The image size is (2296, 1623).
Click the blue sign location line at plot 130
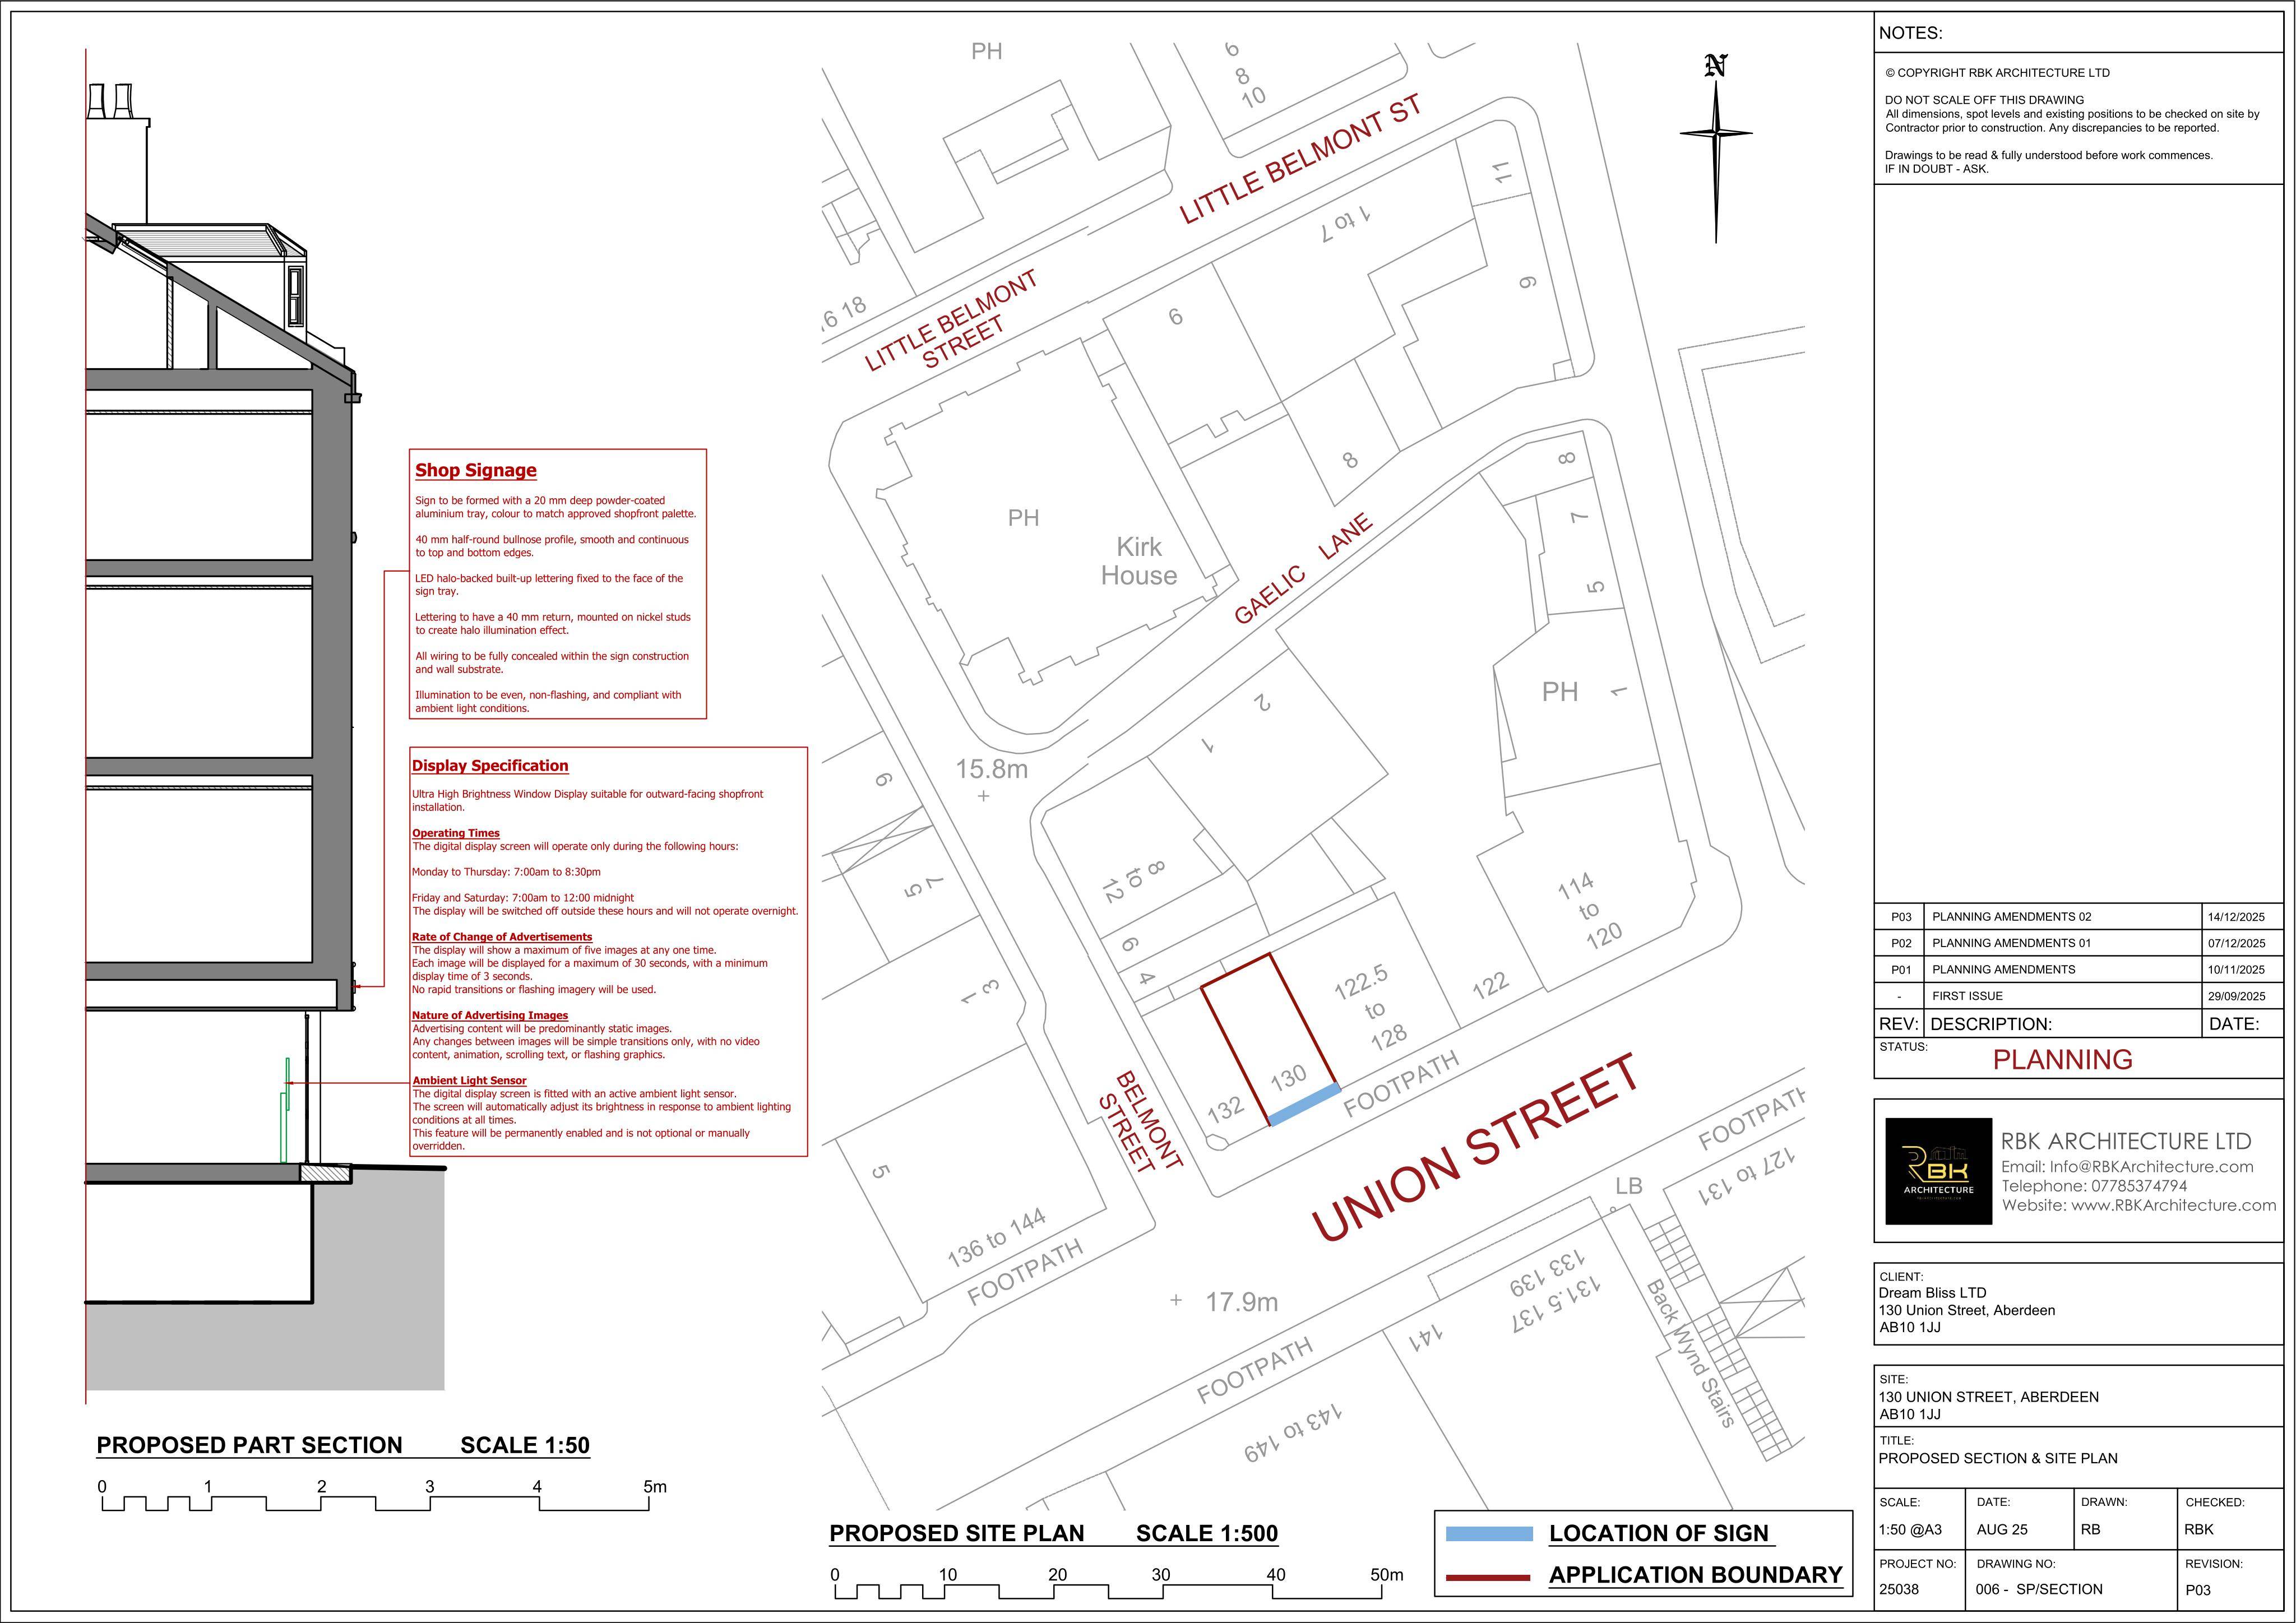[x=1304, y=1104]
